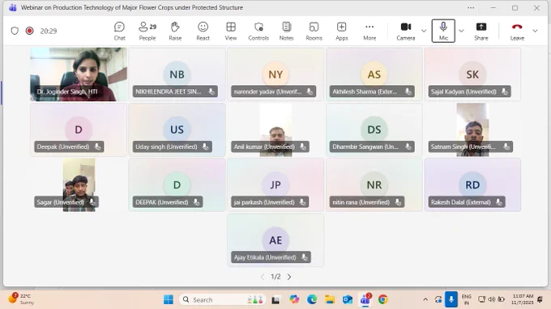Viewport: 551px width, 309px height.
Task: Open the clock and date flyout
Action: point(523,299)
